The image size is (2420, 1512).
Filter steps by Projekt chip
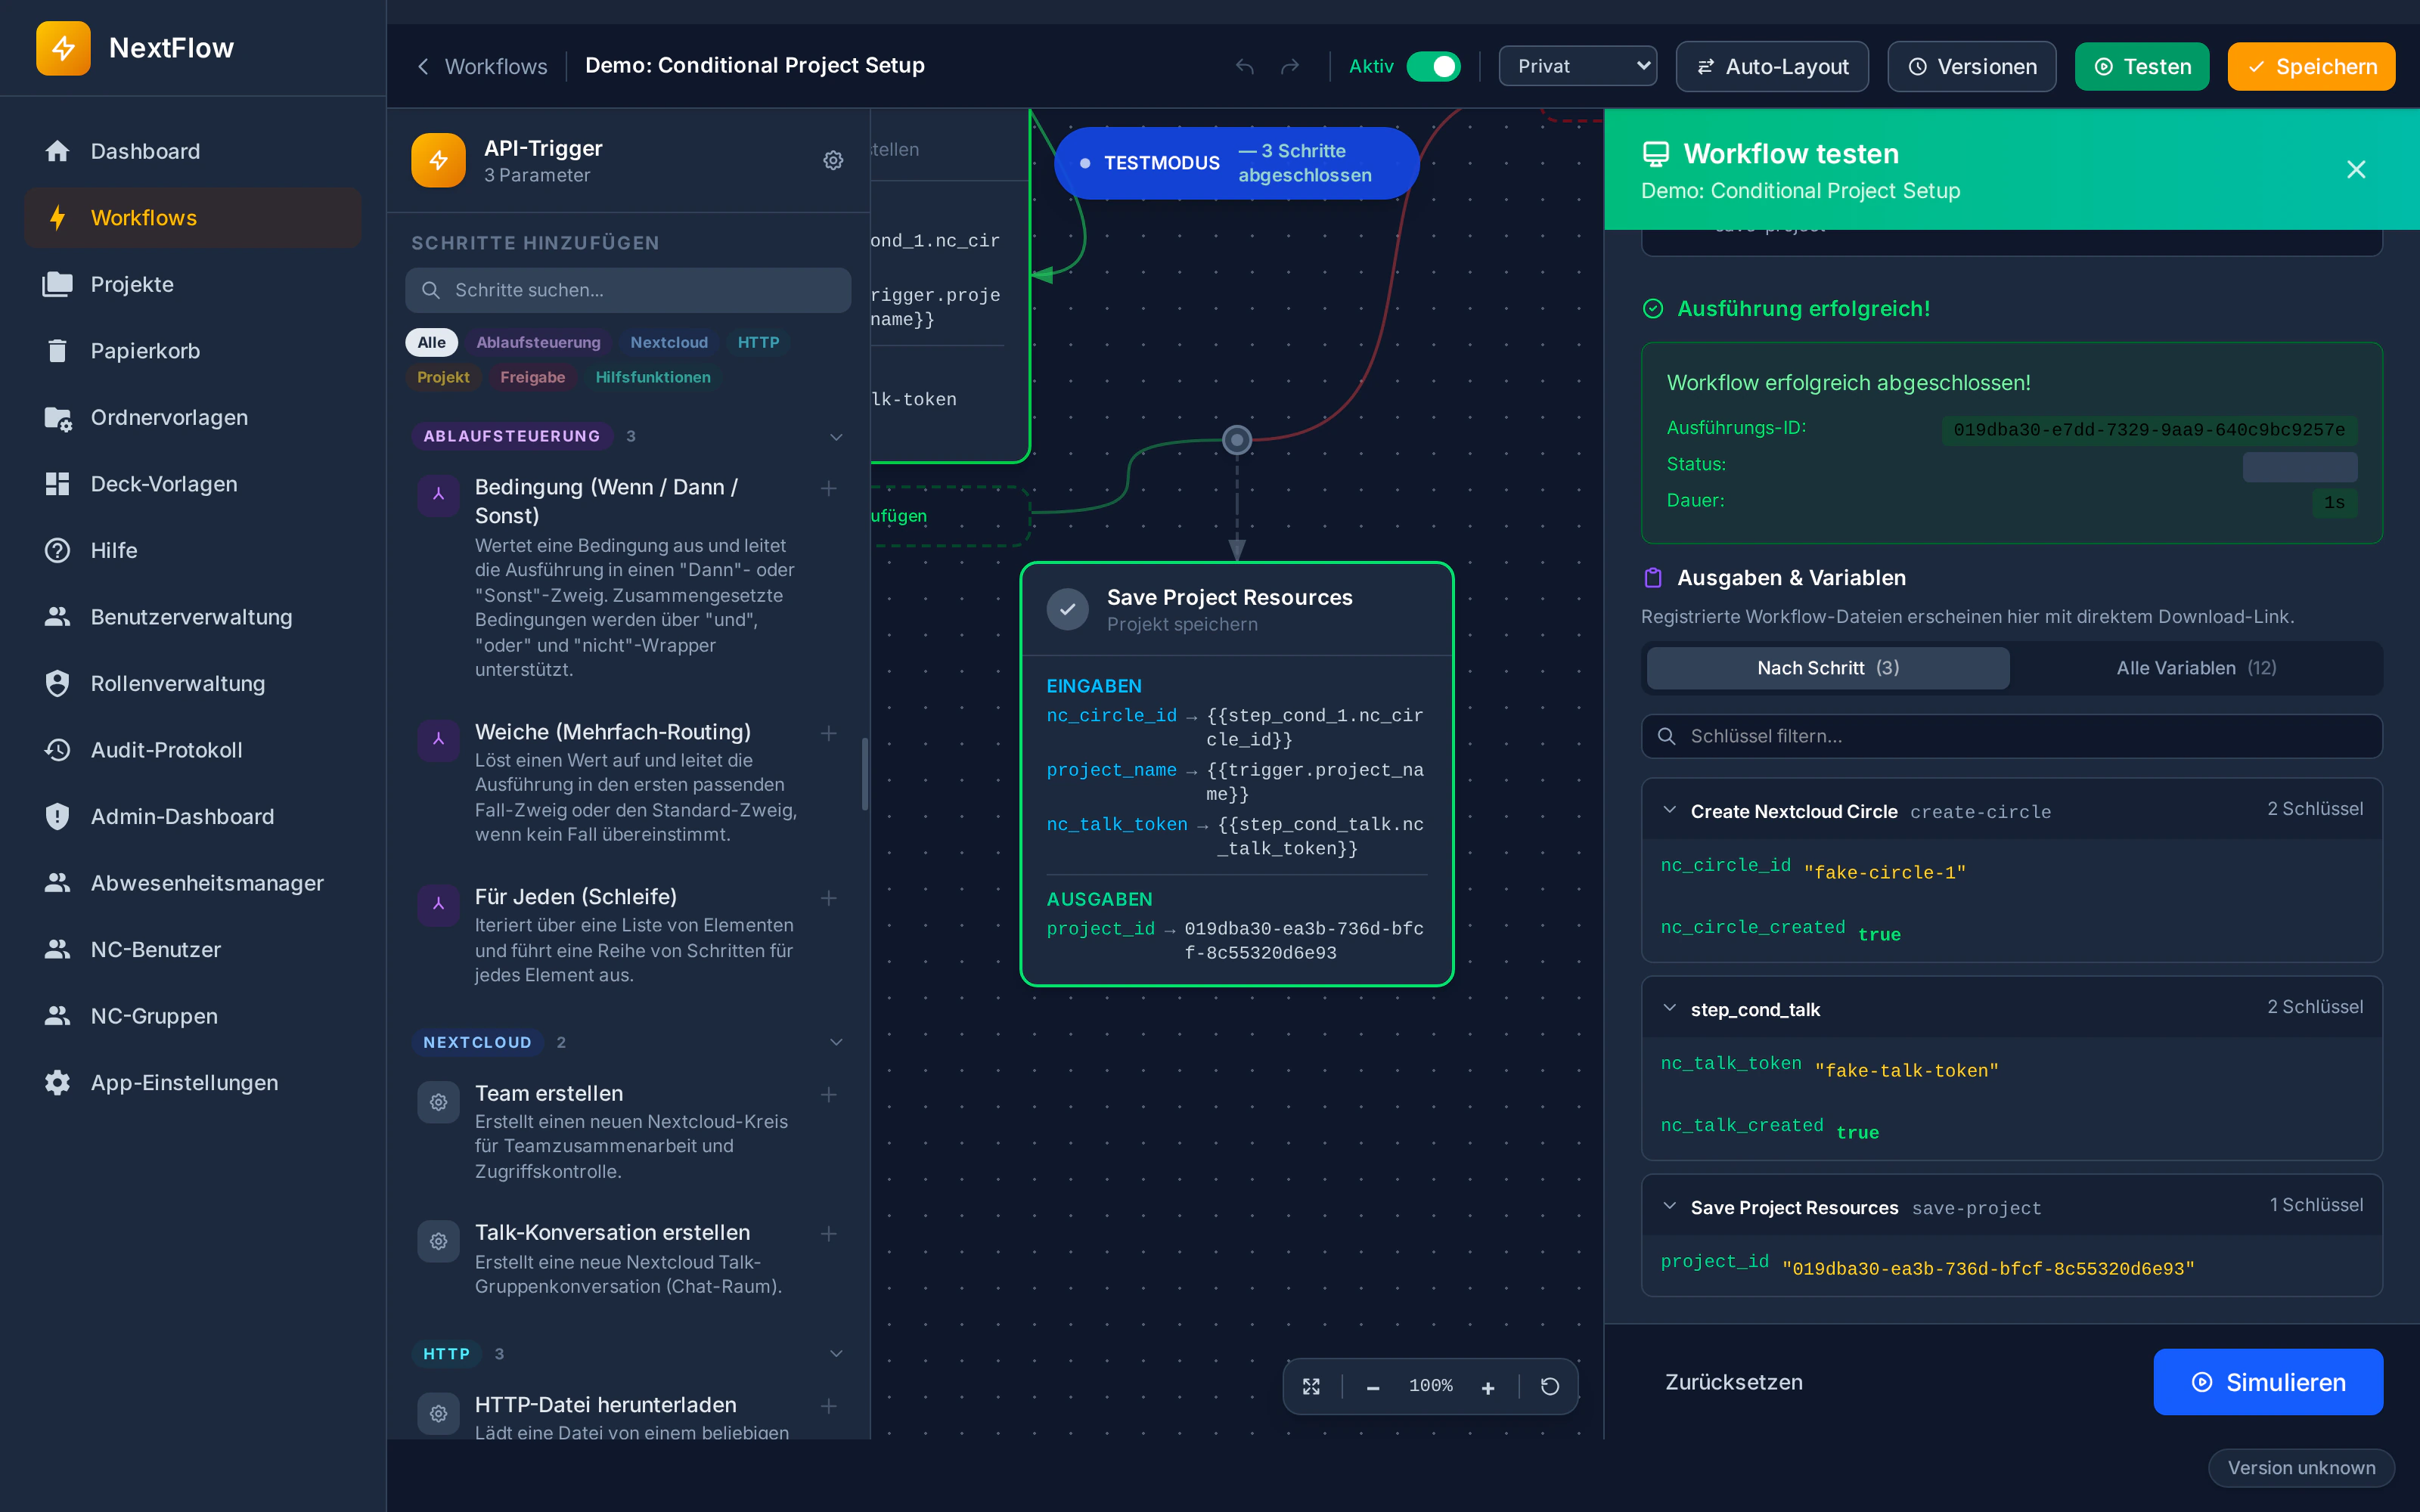click(443, 377)
